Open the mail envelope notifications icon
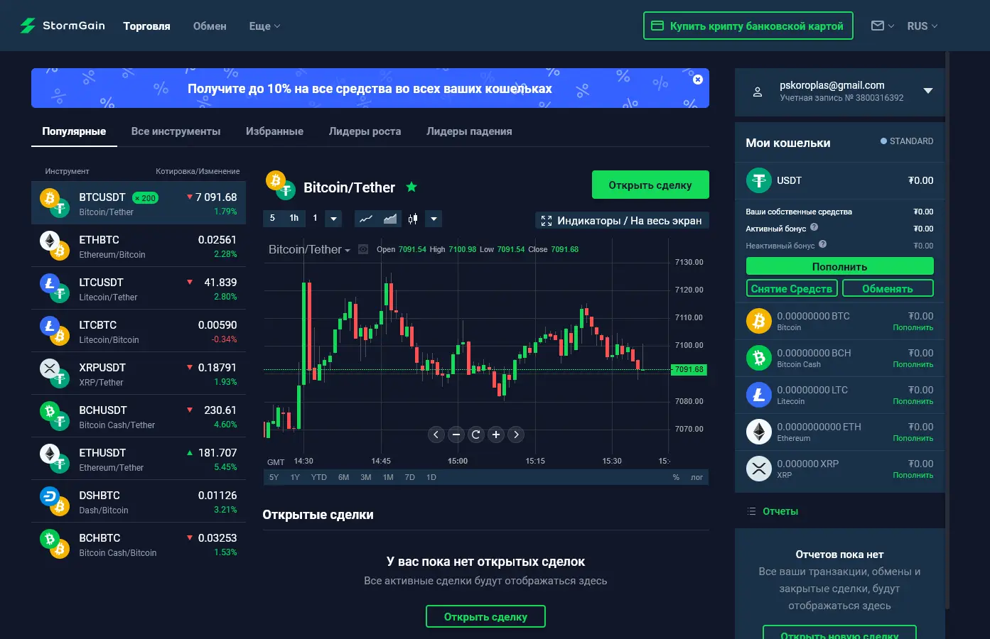Viewport: 990px width, 639px height. pos(878,26)
